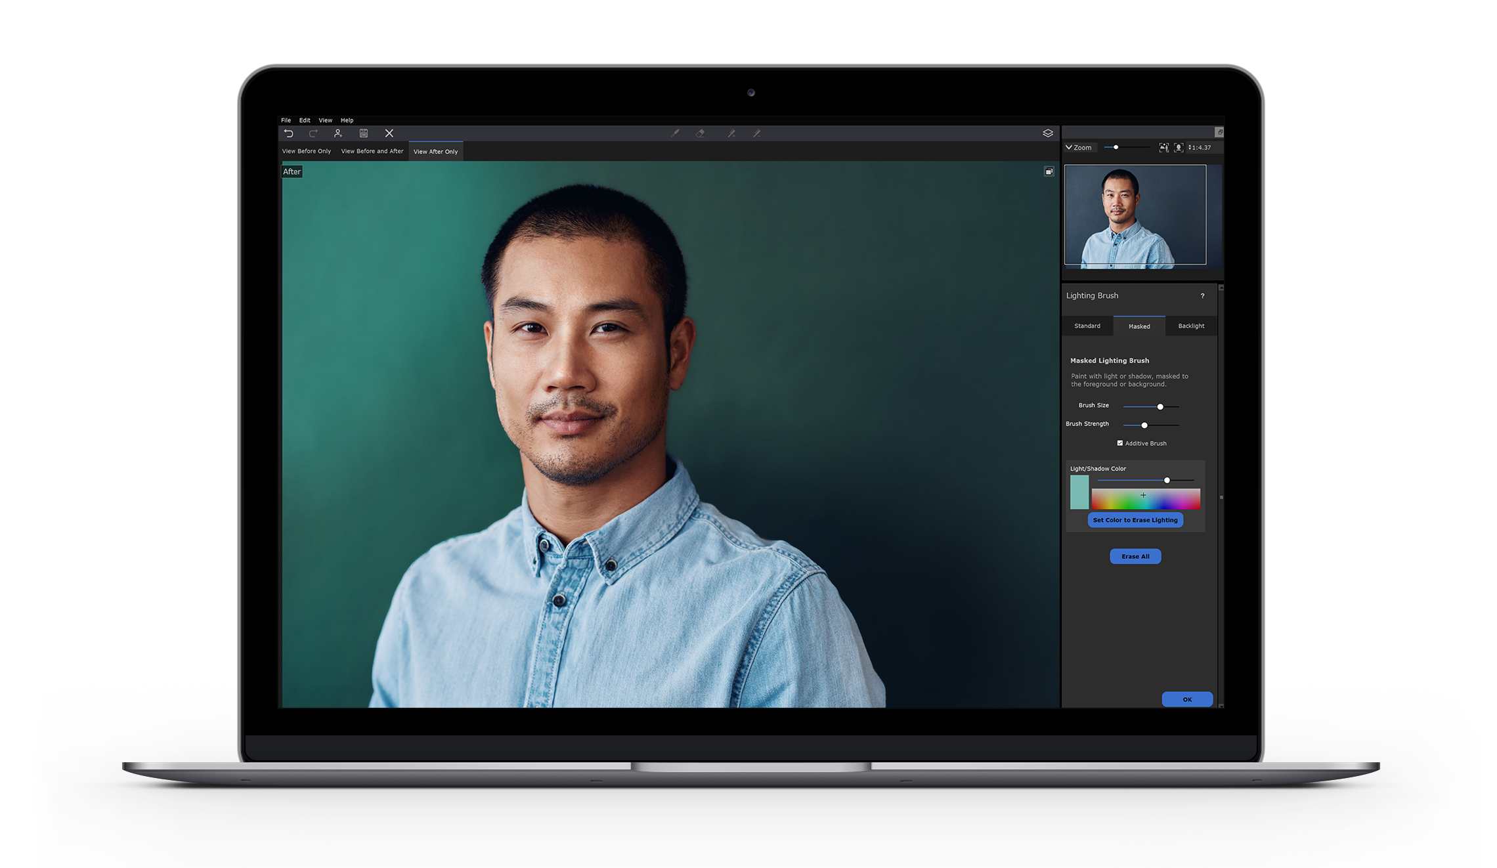Select the eraser tool icon
Viewport: 1497px width, 868px height.
(x=701, y=133)
